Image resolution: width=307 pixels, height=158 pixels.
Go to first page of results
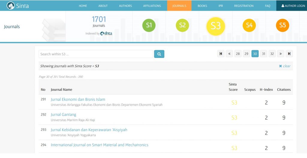[x=221, y=54]
